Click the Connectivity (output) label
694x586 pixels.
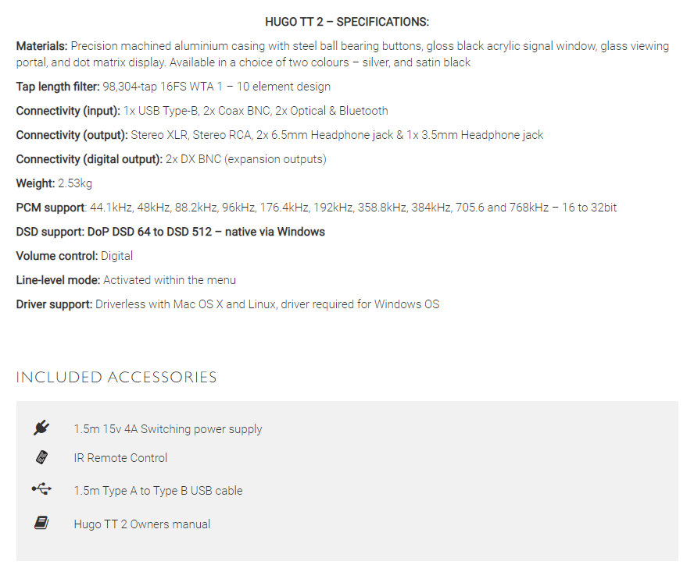click(71, 135)
